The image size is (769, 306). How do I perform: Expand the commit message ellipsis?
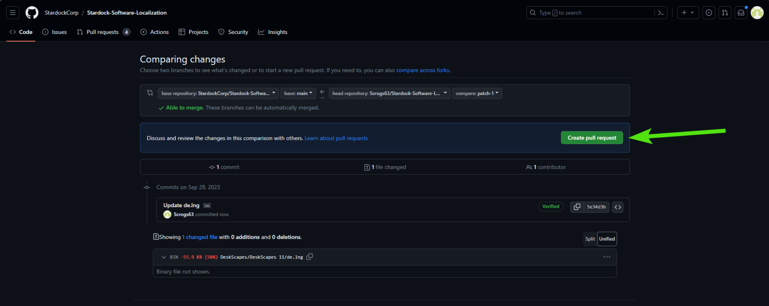pos(207,206)
